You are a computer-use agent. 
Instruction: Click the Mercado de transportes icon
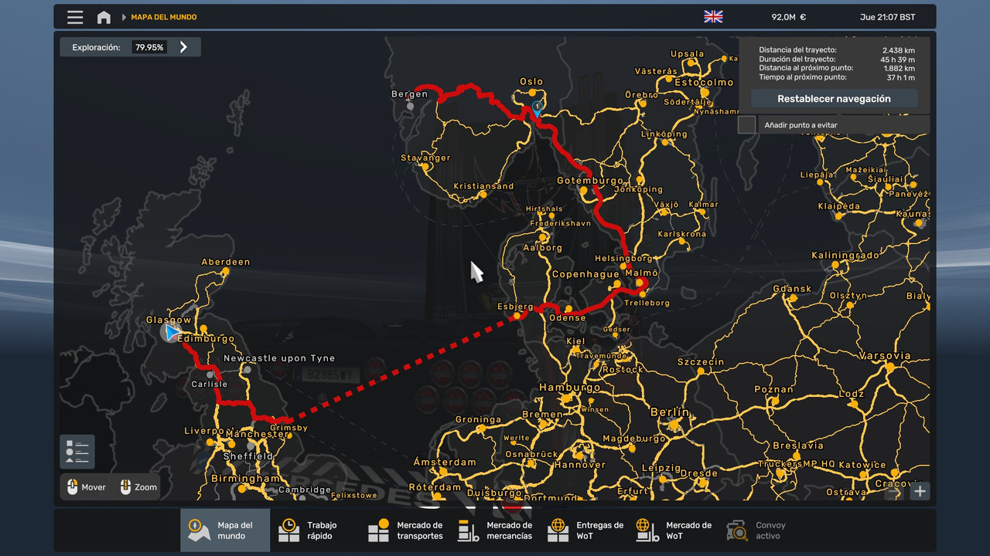click(x=379, y=530)
